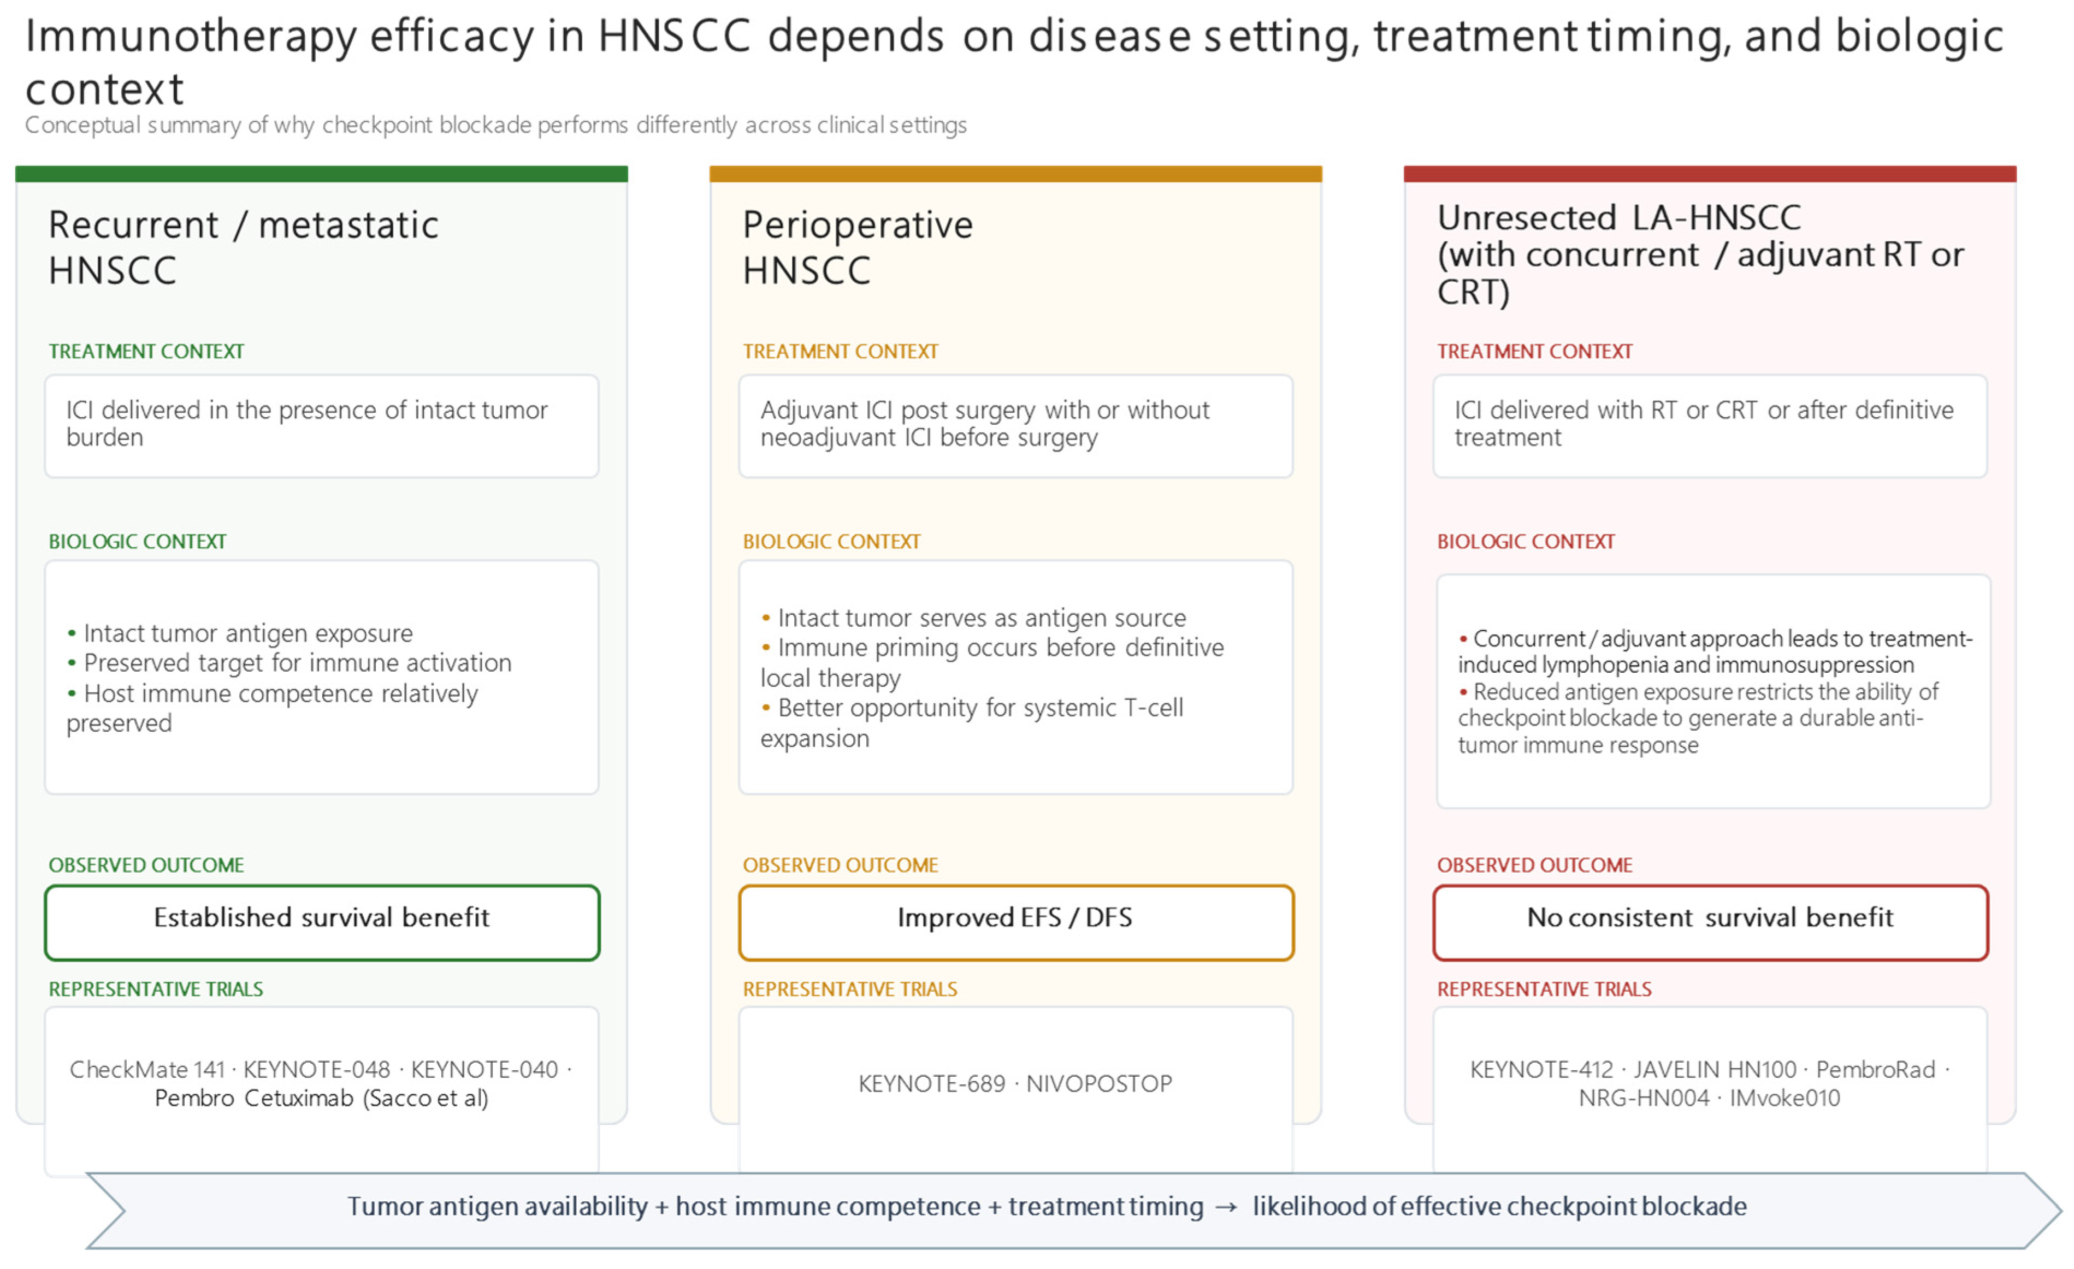2074x1269 pixels.
Task: Click the red header bar of Unresected column
Action: coord(1710,174)
